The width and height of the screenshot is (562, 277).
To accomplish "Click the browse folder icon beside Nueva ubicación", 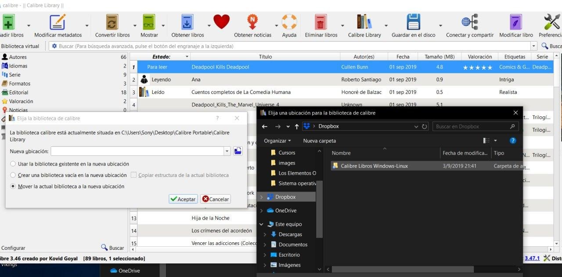I will click(238, 151).
